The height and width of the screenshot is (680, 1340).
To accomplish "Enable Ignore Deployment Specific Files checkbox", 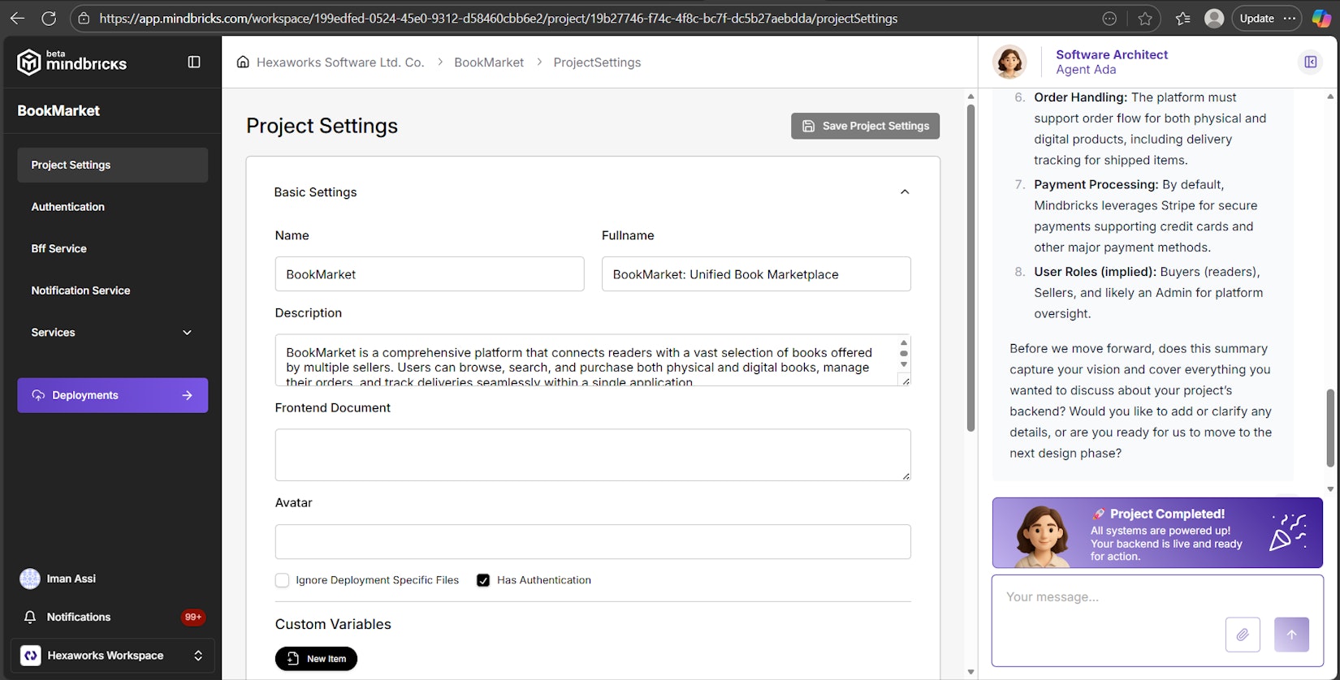I will [283, 580].
